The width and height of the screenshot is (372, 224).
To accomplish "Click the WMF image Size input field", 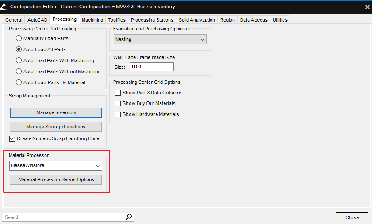I will [x=151, y=67].
